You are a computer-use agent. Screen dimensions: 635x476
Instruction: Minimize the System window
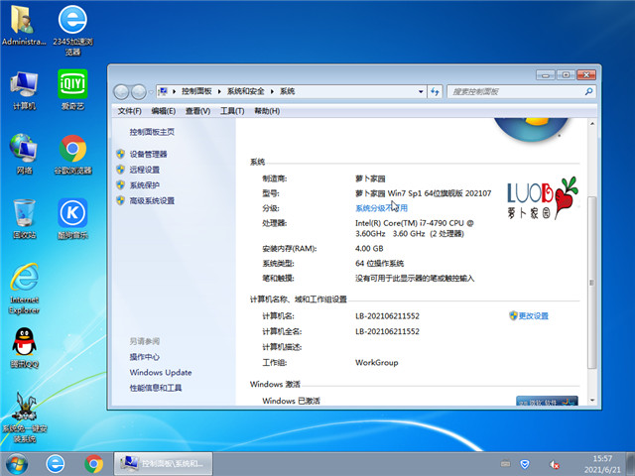click(x=546, y=75)
